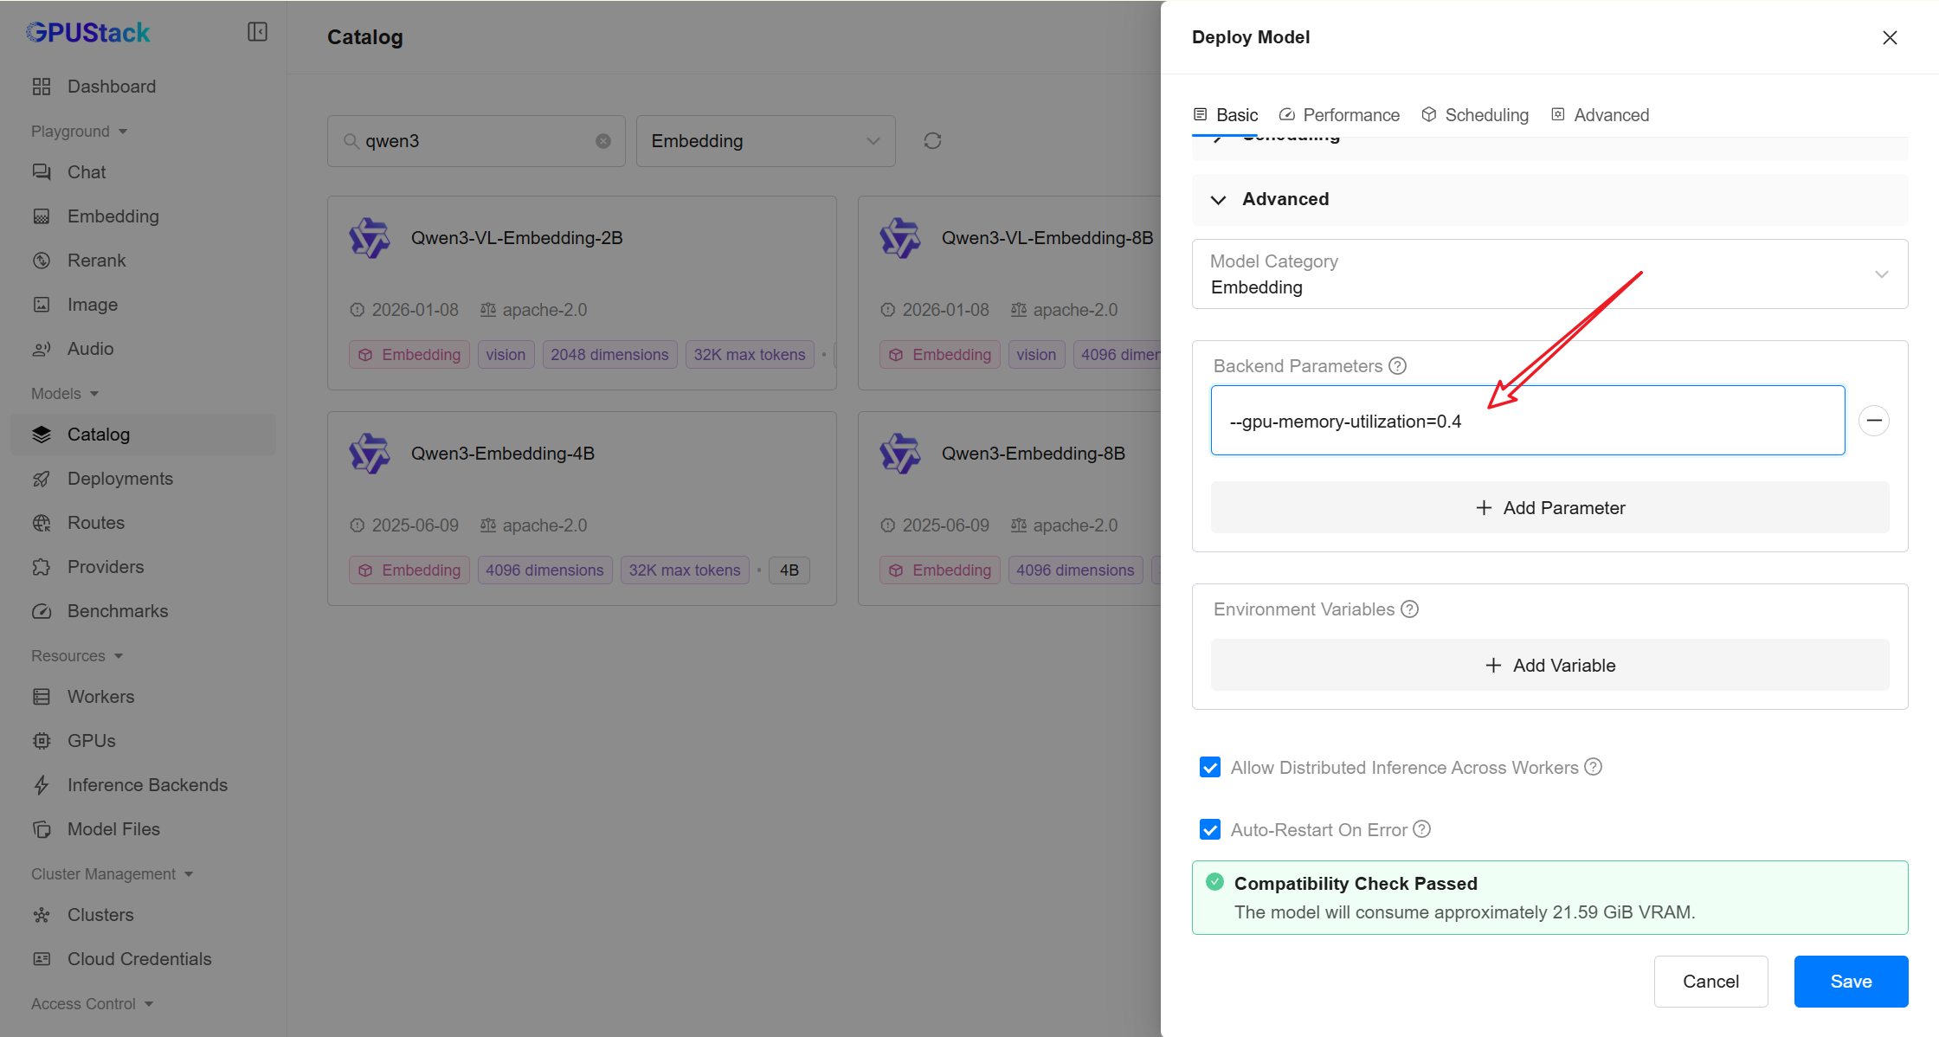Collapse the Advanced section
Image resolution: width=1939 pixels, height=1037 pixels.
[x=1219, y=200]
